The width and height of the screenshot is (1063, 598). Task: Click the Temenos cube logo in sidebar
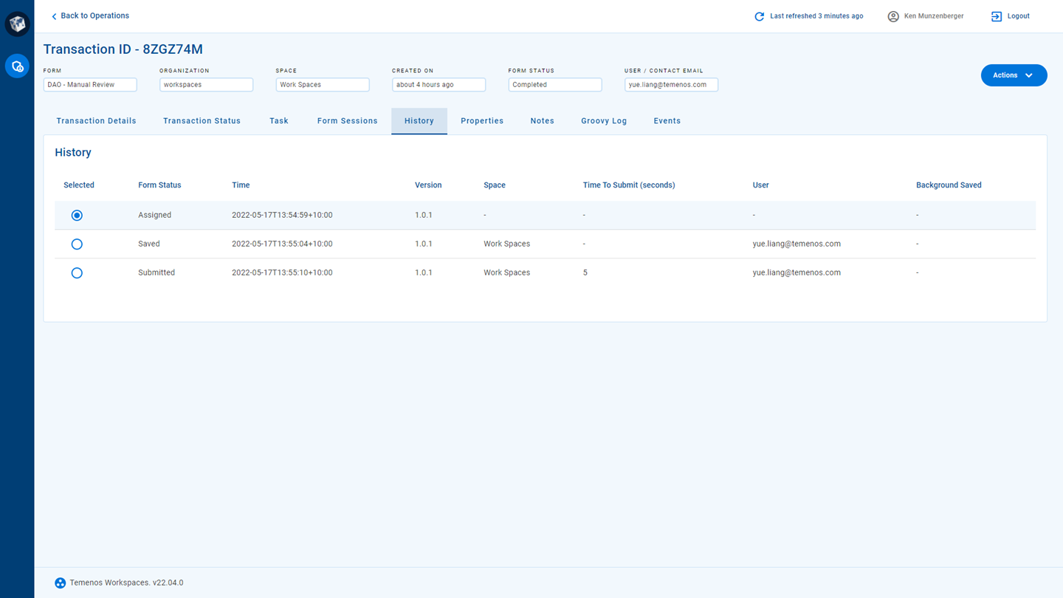point(17,24)
